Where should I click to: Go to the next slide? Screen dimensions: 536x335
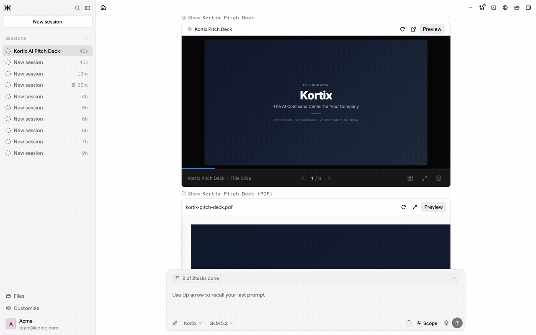point(330,178)
